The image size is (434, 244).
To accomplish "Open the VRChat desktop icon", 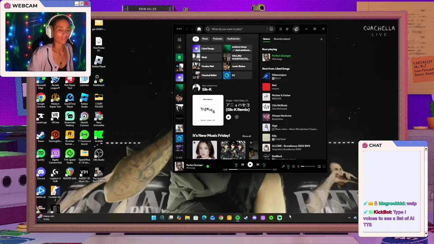I will 55,118.
